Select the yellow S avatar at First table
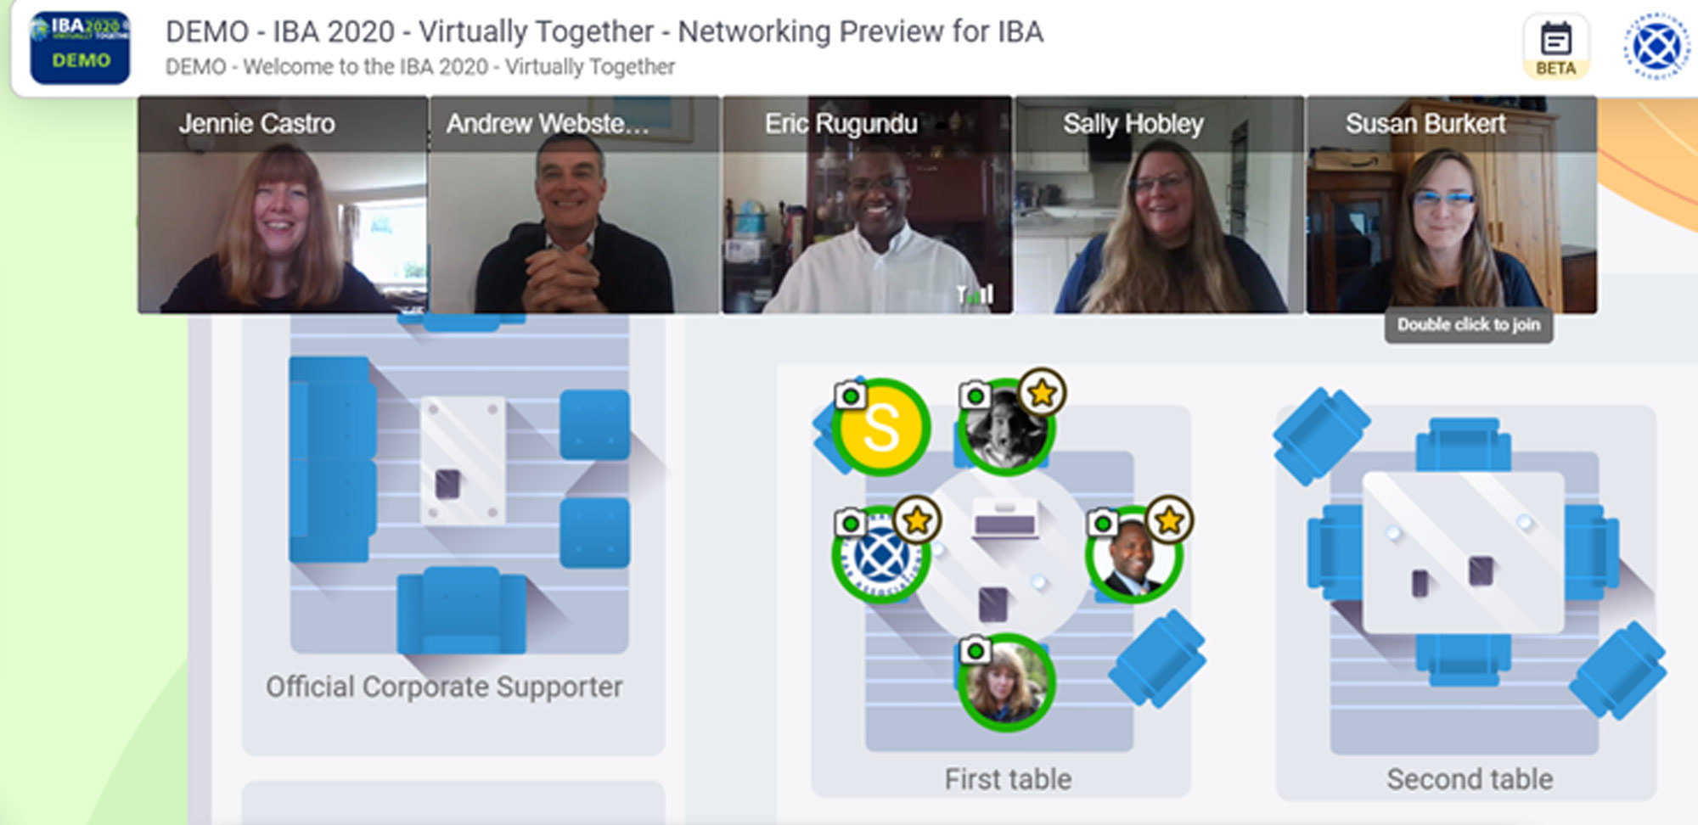The image size is (1698, 825). (881, 427)
